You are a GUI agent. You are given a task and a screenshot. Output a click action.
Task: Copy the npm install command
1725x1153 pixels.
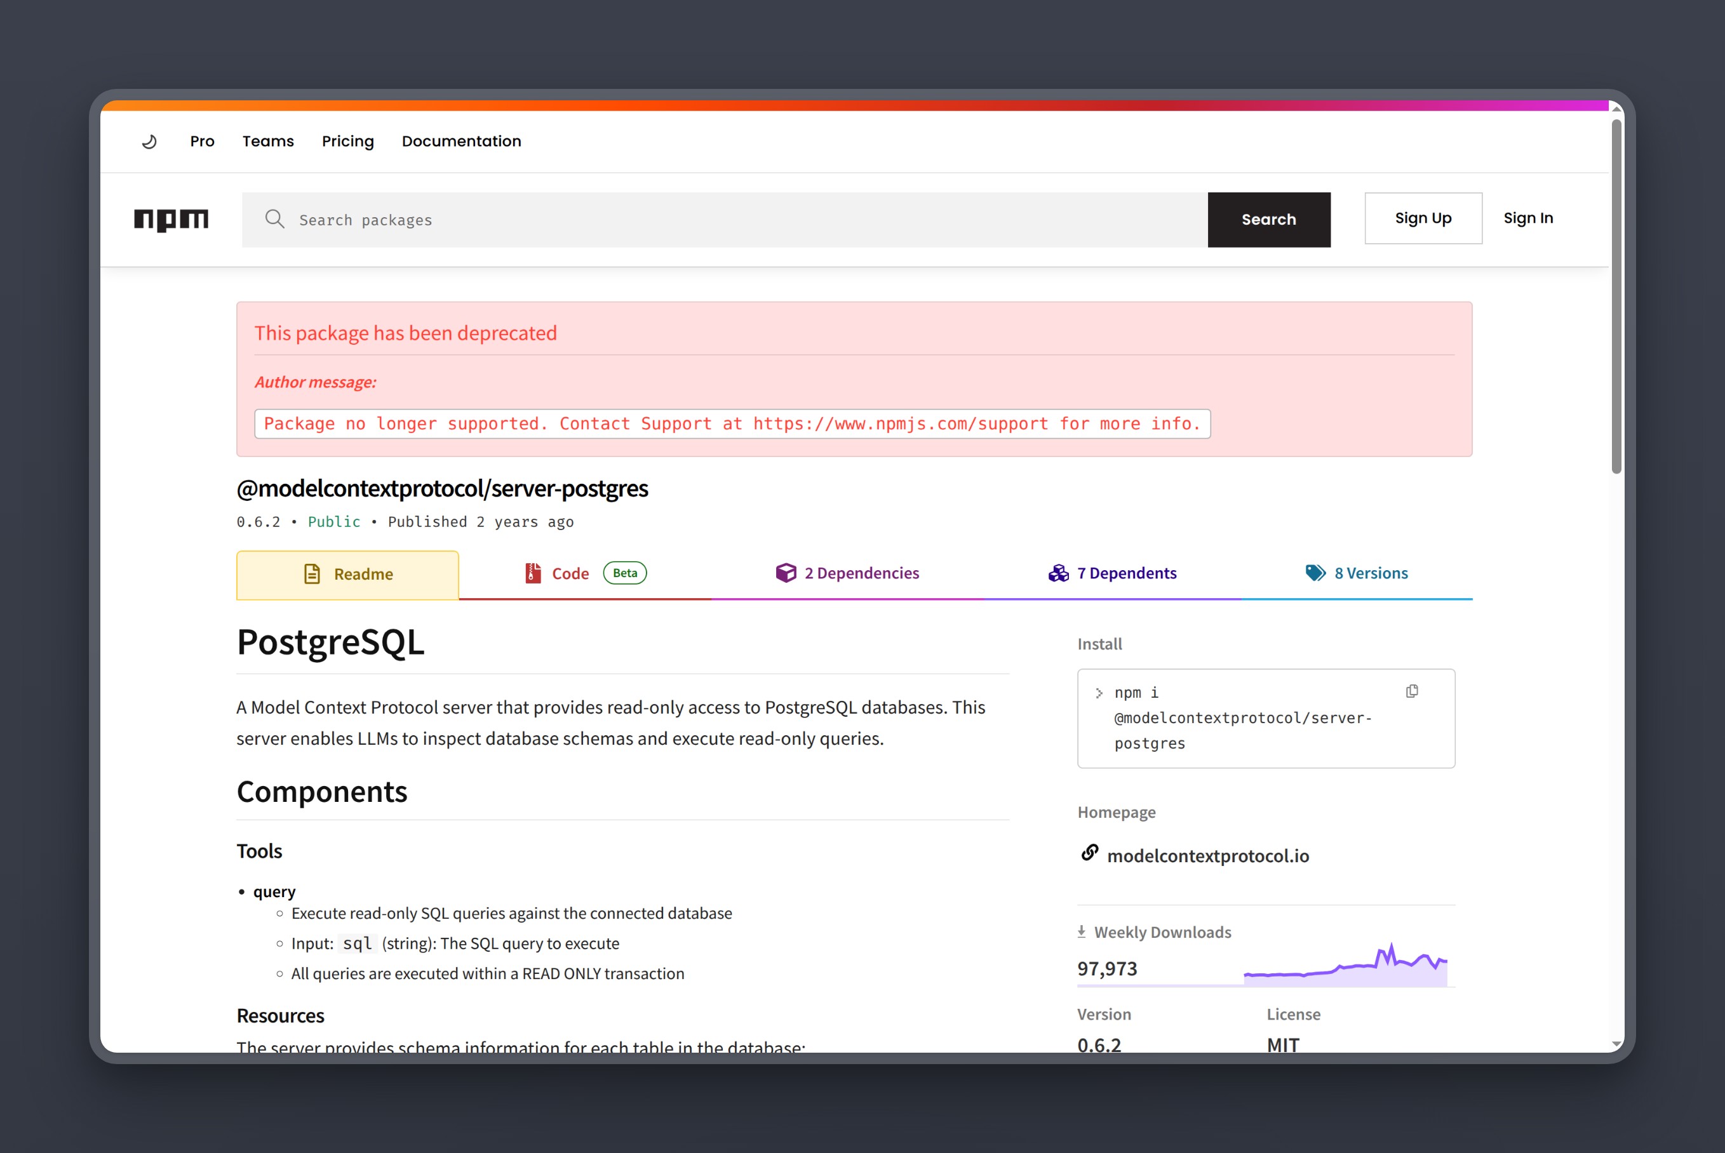point(1412,691)
